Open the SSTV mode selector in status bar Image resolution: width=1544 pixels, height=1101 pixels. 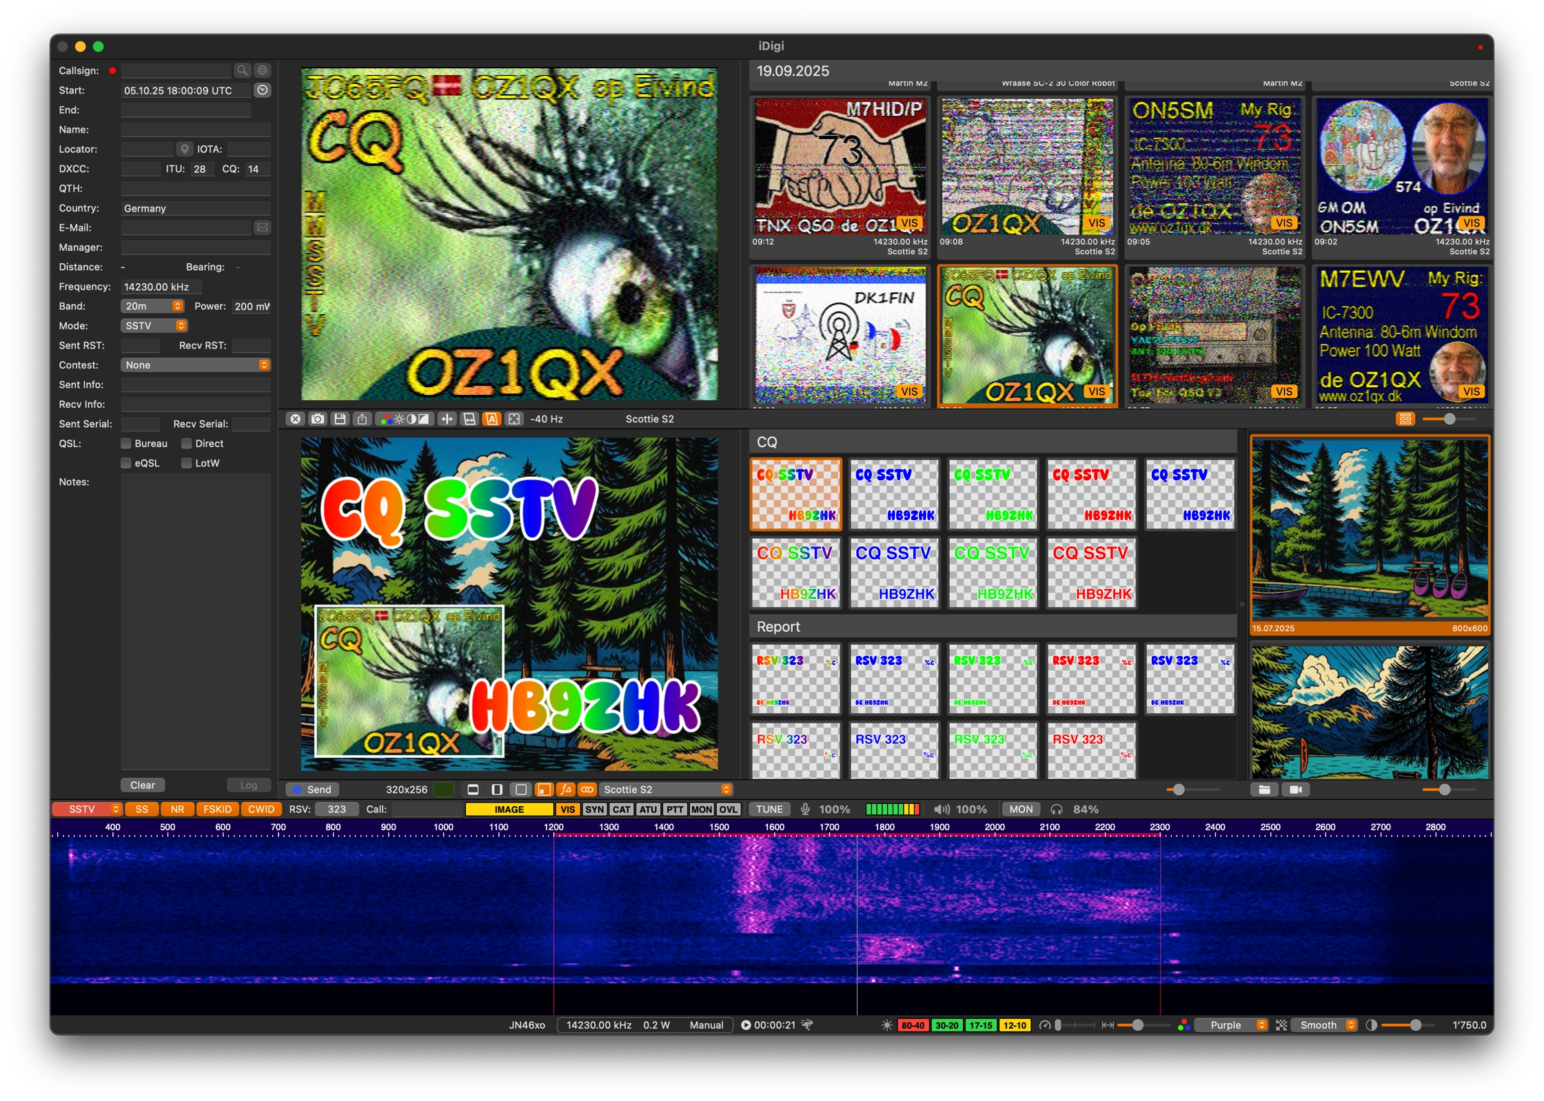coord(88,810)
